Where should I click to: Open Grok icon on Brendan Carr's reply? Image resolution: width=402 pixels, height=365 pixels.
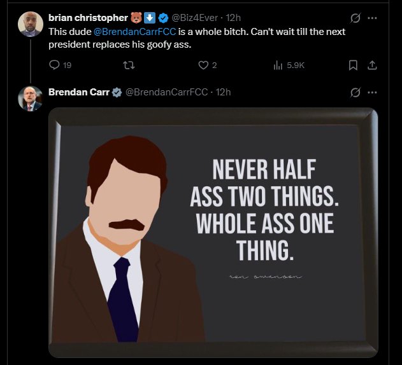(x=355, y=92)
